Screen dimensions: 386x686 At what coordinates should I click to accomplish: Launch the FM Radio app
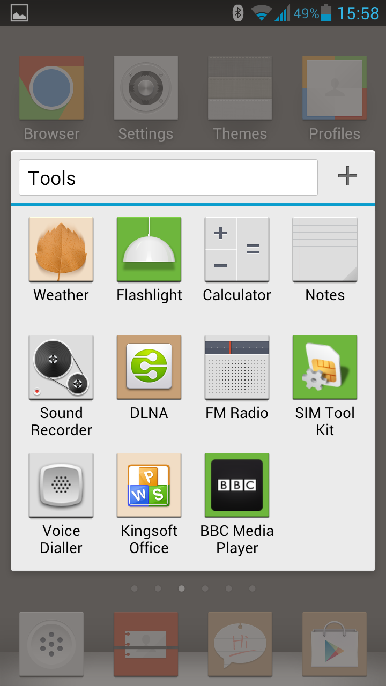(237, 367)
